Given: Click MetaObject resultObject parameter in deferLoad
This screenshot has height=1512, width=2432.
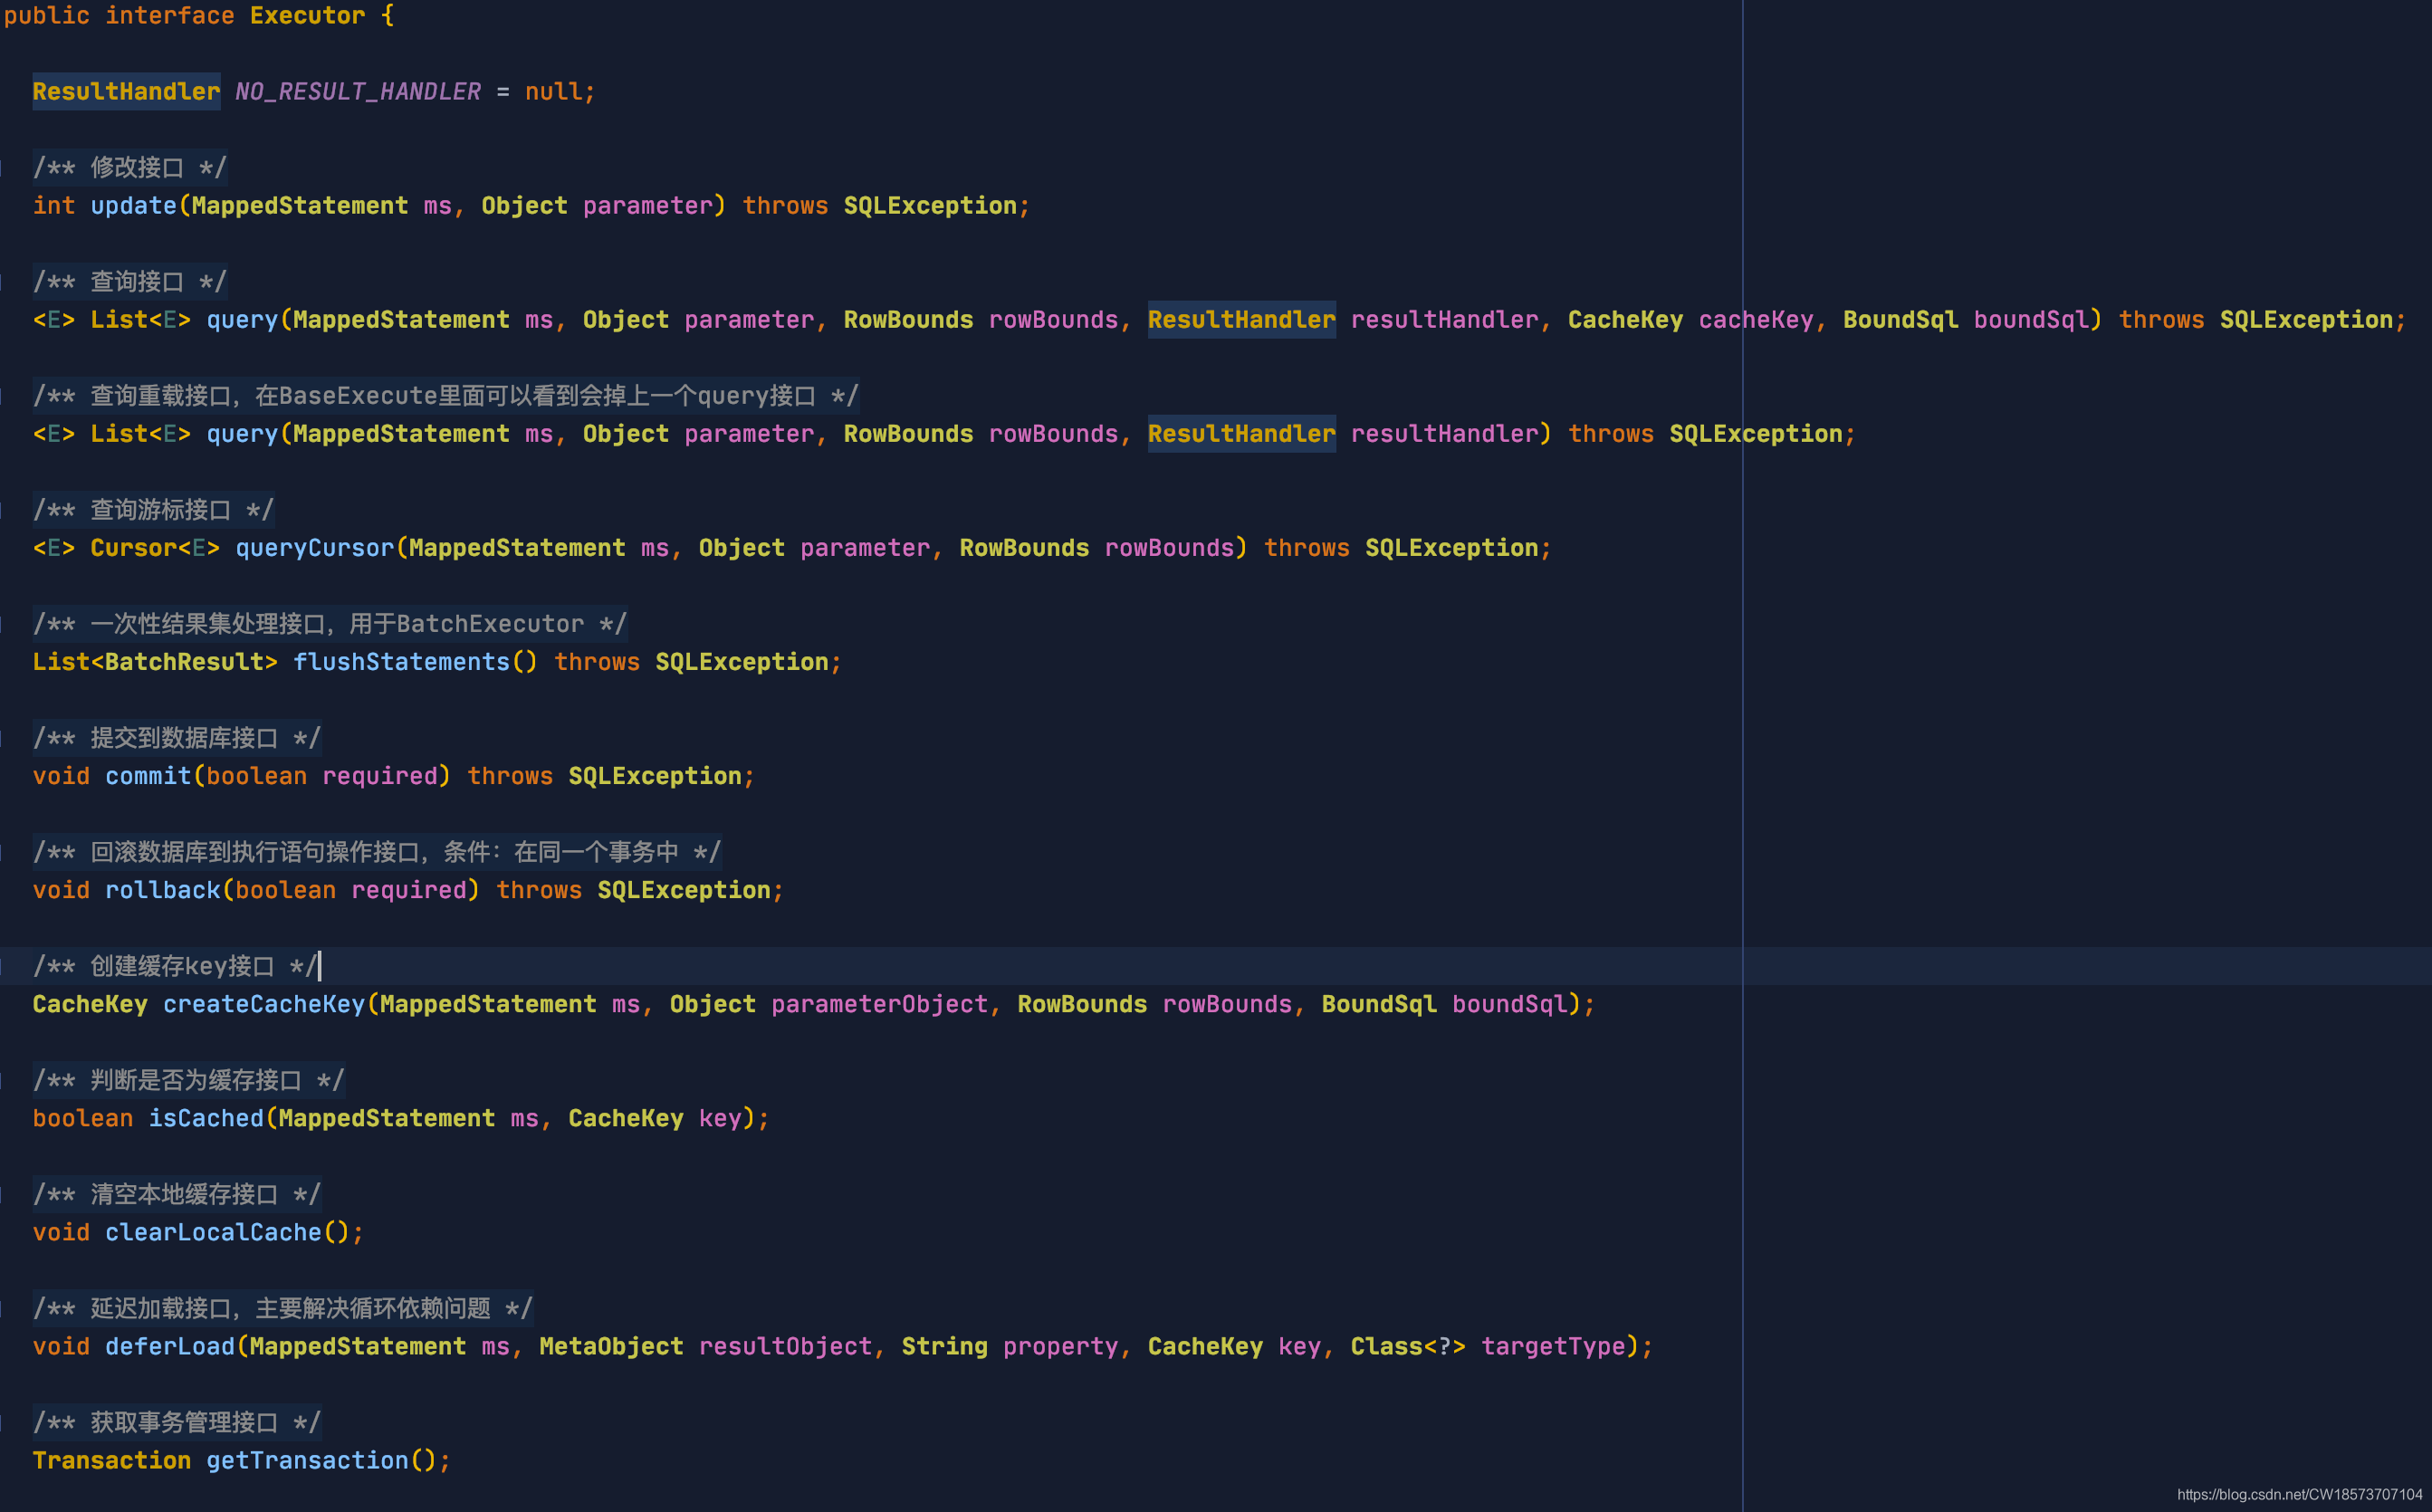Looking at the screenshot, I should [x=705, y=1346].
